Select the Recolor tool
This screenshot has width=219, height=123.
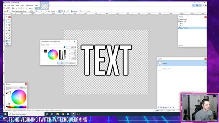pos(9,38)
